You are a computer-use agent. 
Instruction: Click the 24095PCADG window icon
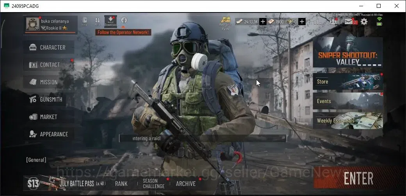(x=7, y=6)
